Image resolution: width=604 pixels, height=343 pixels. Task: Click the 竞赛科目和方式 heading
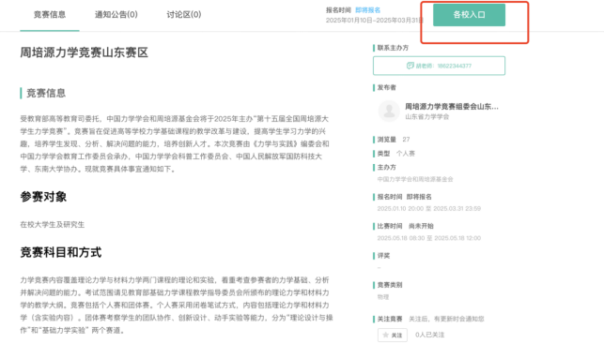(x=60, y=252)
